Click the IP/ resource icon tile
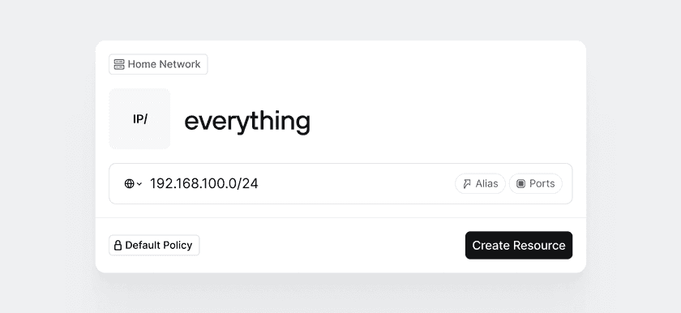681x313 pixels. (139, 119)
